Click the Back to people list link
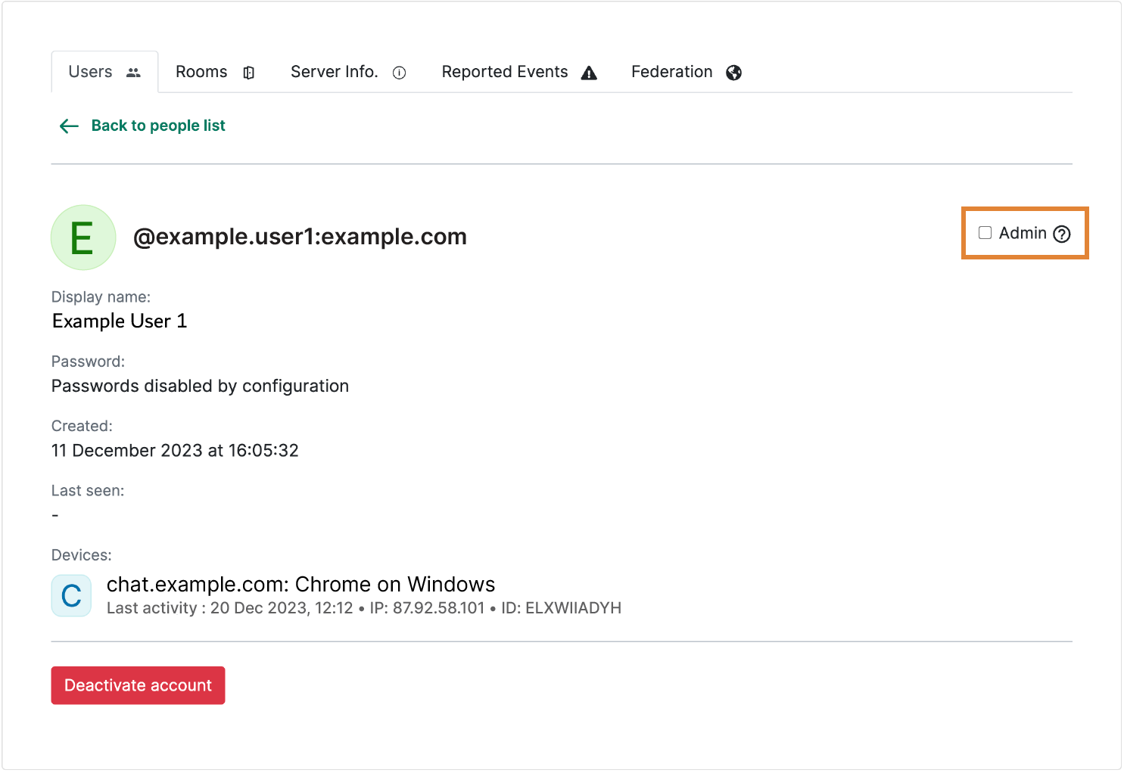Viewport: 1124px width, 773px height. click(x=158, y=126)
